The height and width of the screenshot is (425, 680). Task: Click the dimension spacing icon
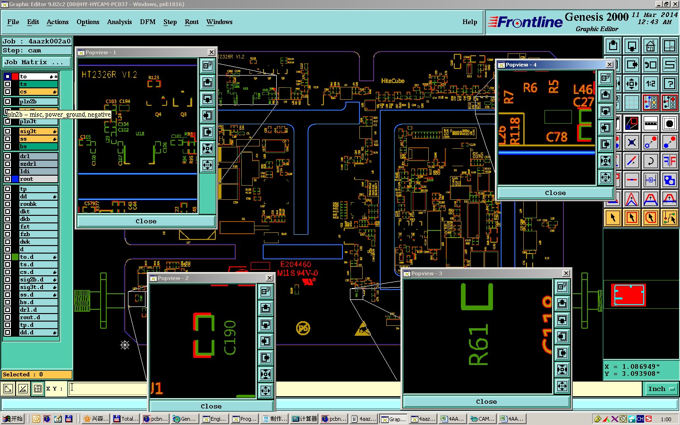pos(651,180)
